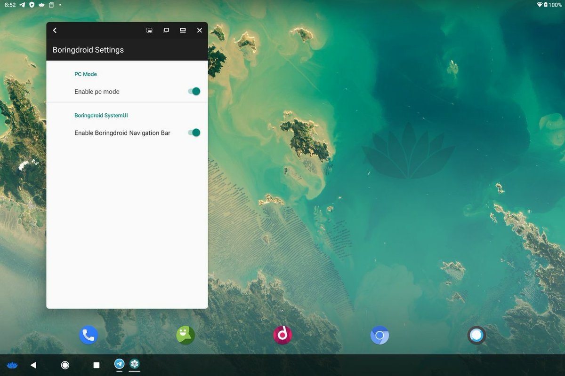Click the Telegram notification icon in status bar
565x376 pixels.
(23, 5)
